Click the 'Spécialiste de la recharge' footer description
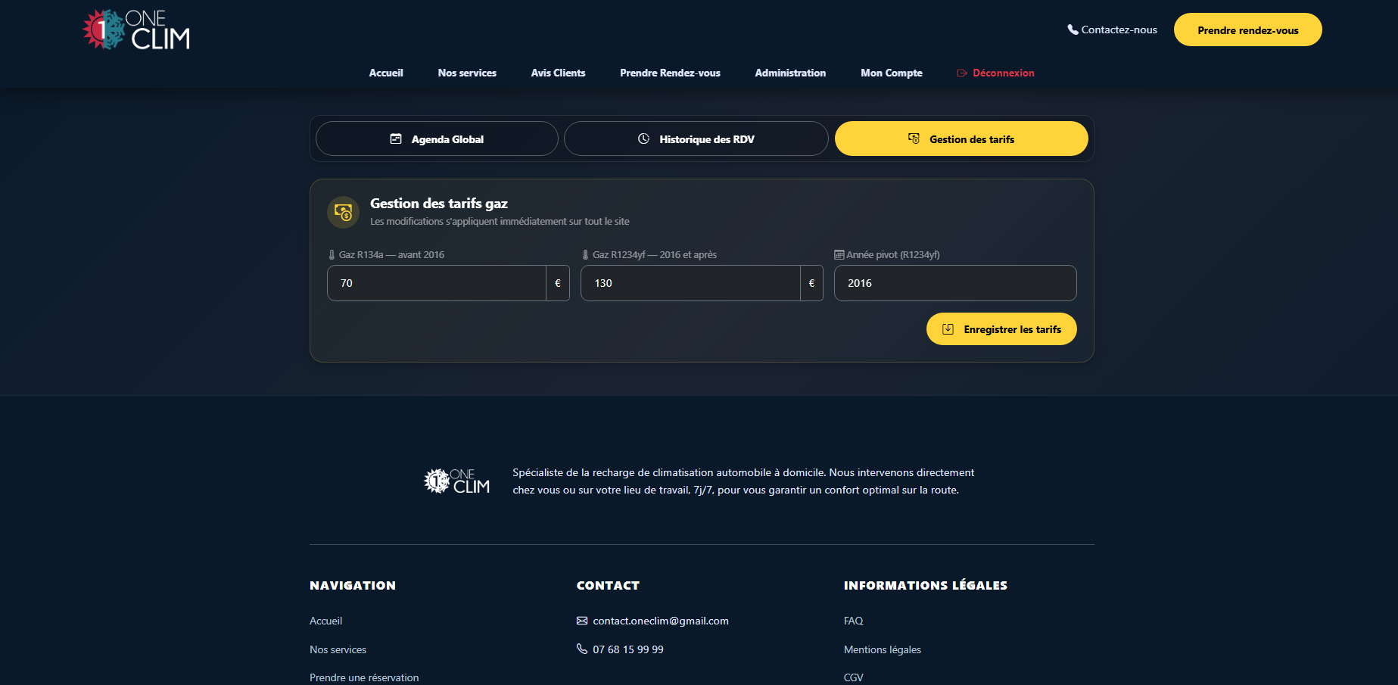Viewport: 1398px width, 685px height. point(743,481)
